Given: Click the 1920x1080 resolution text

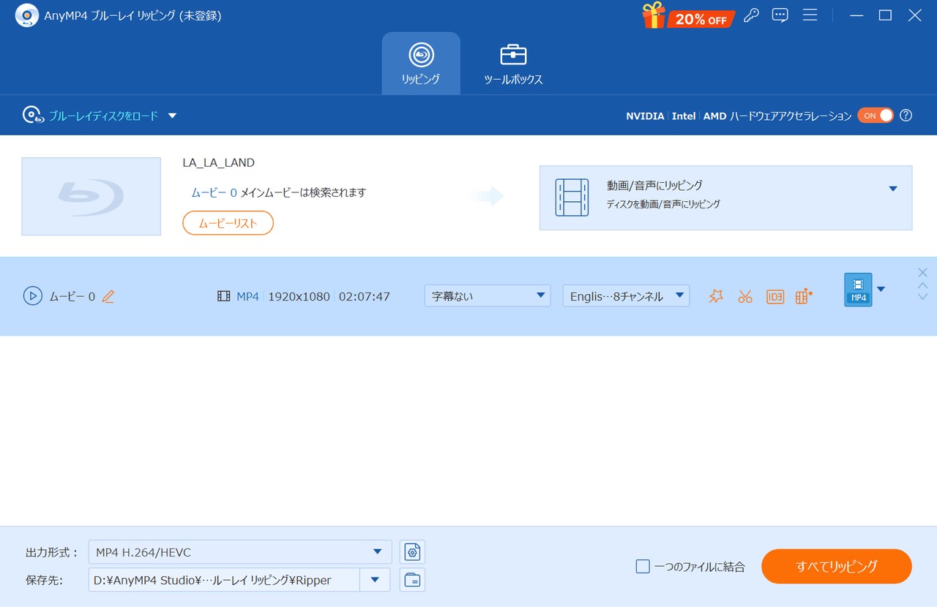Looking at the screenshot, I should point(299,296).
